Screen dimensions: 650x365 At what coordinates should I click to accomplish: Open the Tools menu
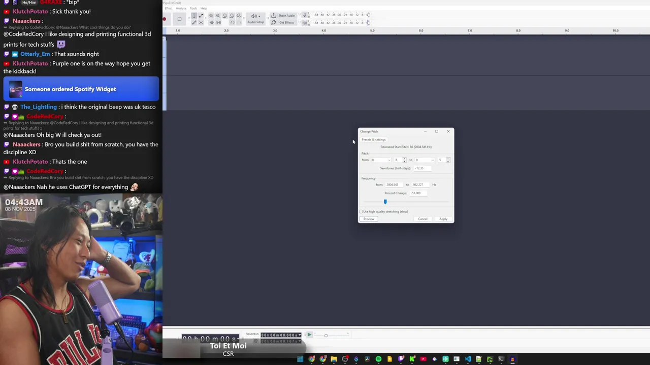pos(193,8)
